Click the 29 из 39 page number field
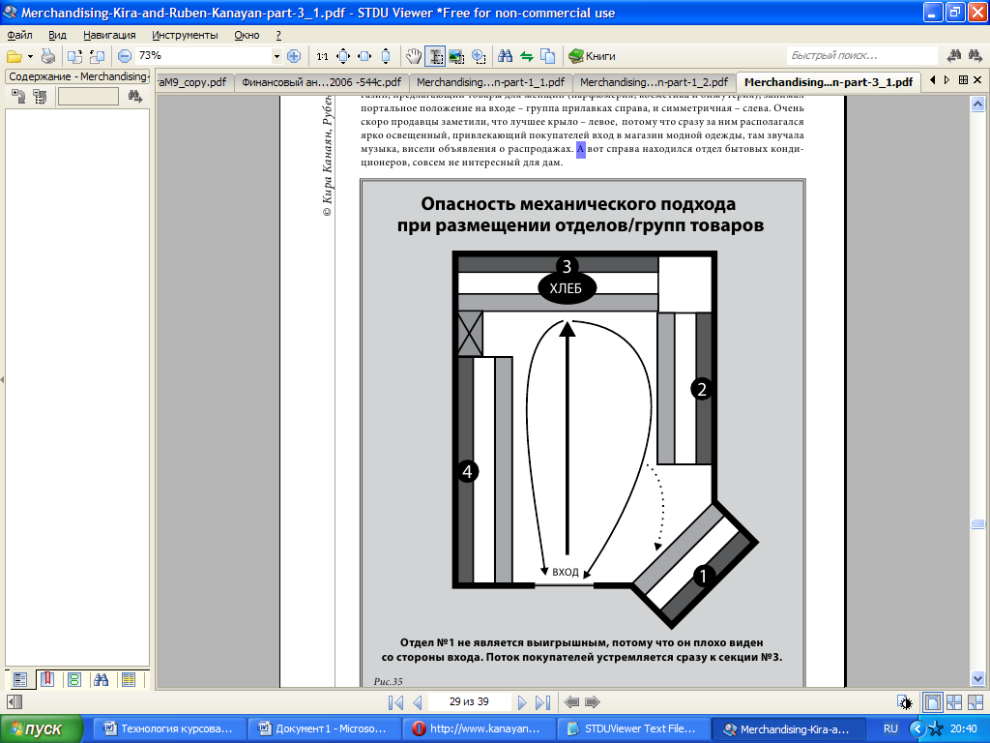The image size is (990, 743). [469, 701]
